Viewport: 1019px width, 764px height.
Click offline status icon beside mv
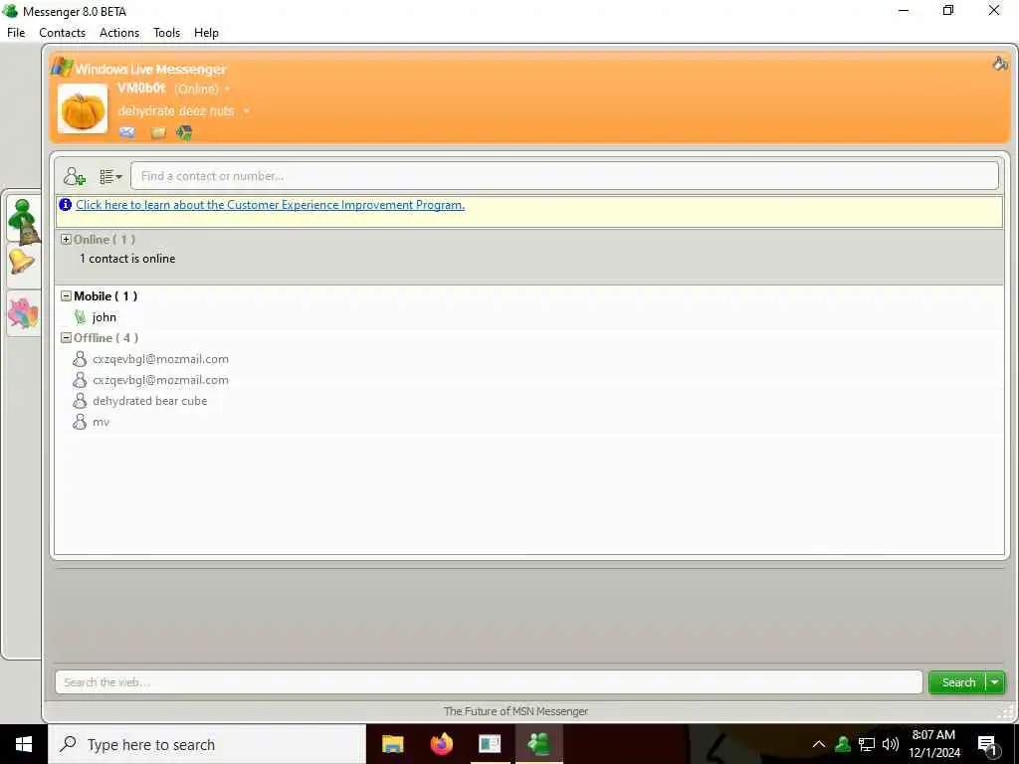coord(80,422)
